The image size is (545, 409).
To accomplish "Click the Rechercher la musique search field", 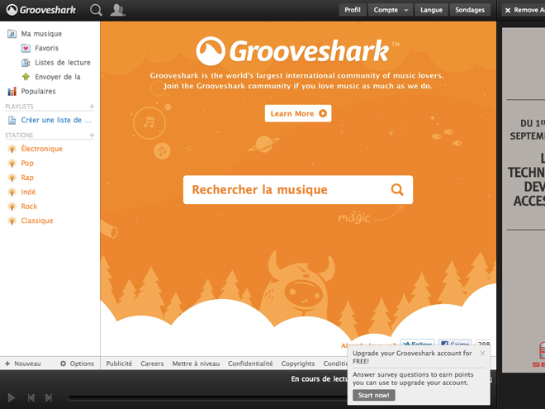I will click(x=298, y=189).
